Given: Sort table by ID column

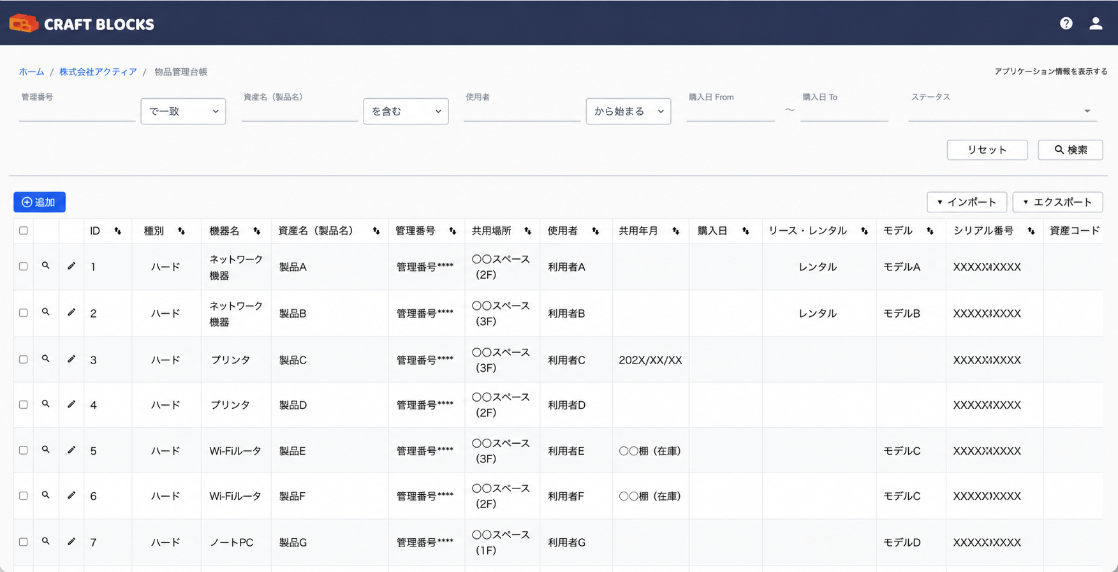Looking at the screenshot, I should [x=118, y=231].
